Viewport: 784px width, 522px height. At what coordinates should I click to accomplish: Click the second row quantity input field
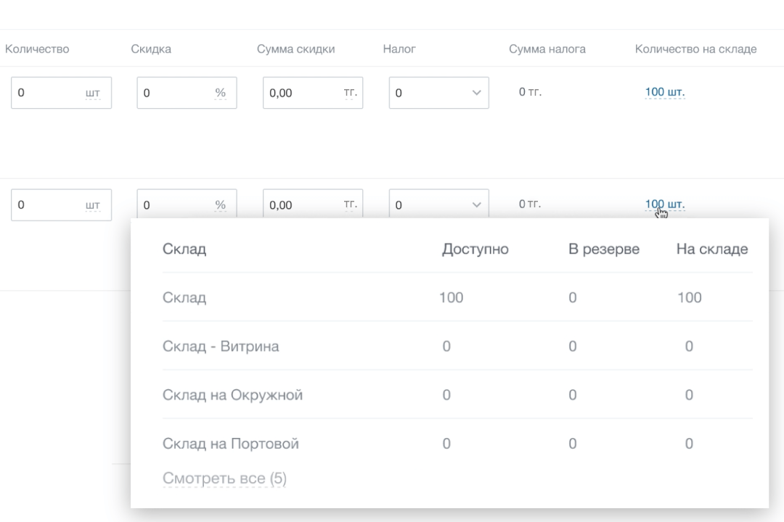tap(47, 204)
